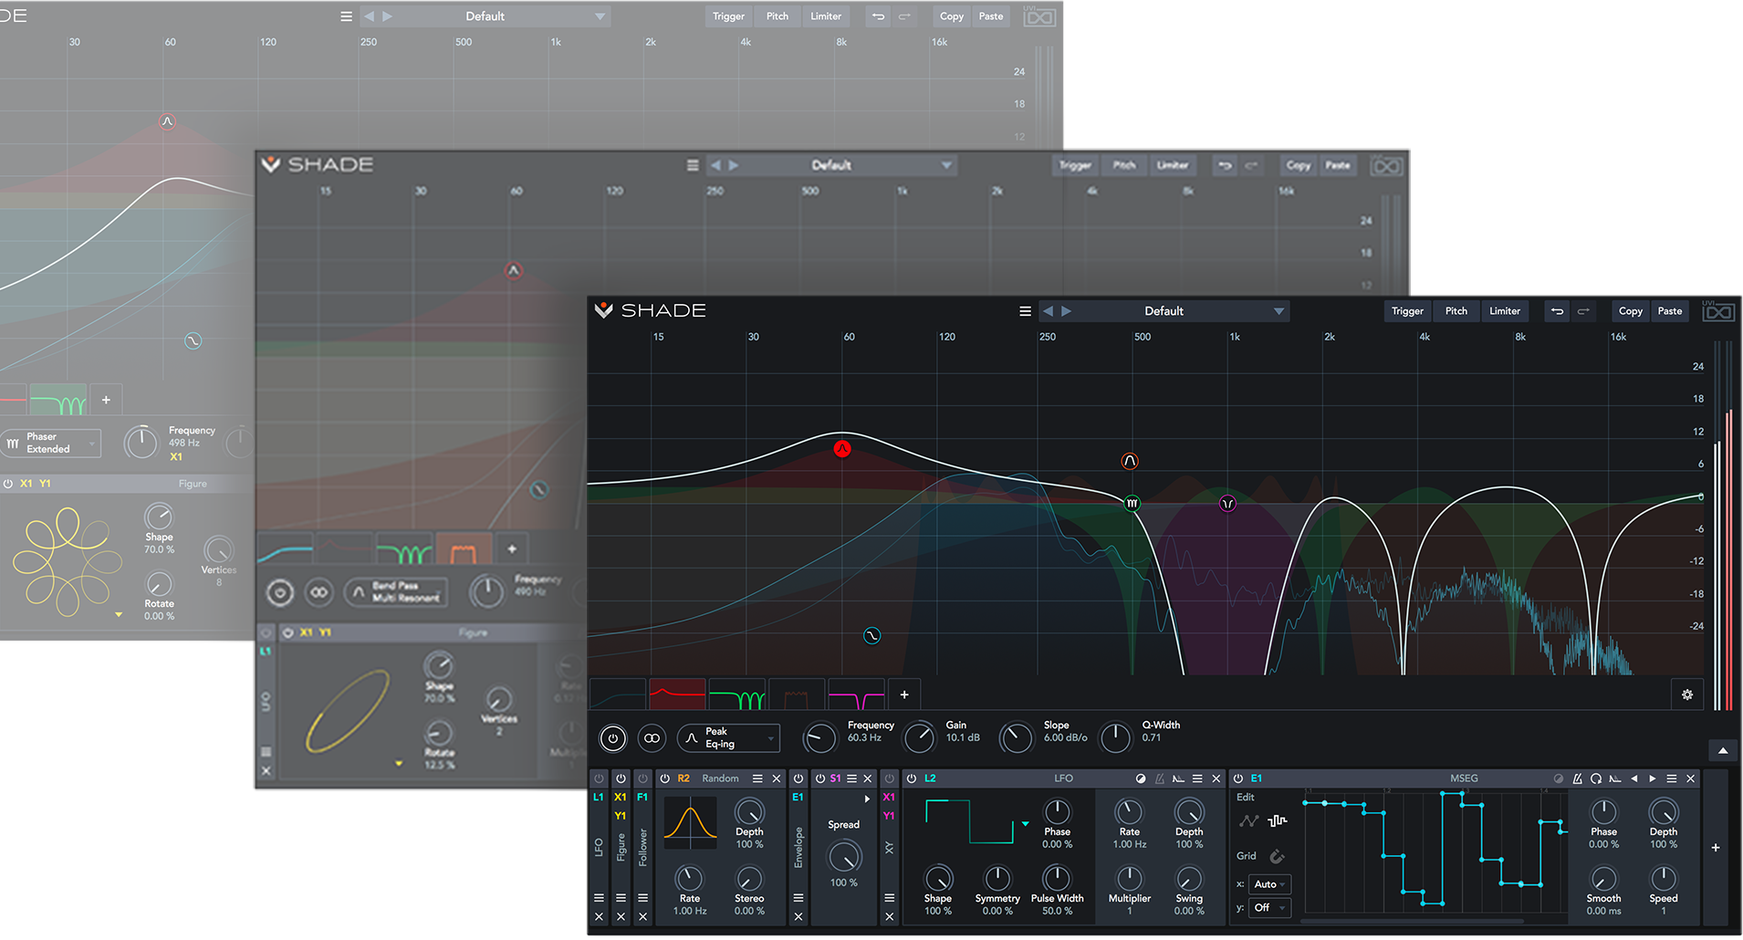Image resolution: width=1743 pixels, height=940 pixels.
Task: Toggle MSEG loop icon
Action: coord(1596,778)
